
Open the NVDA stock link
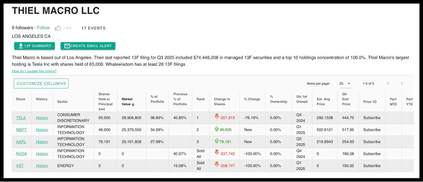point(21,154)
